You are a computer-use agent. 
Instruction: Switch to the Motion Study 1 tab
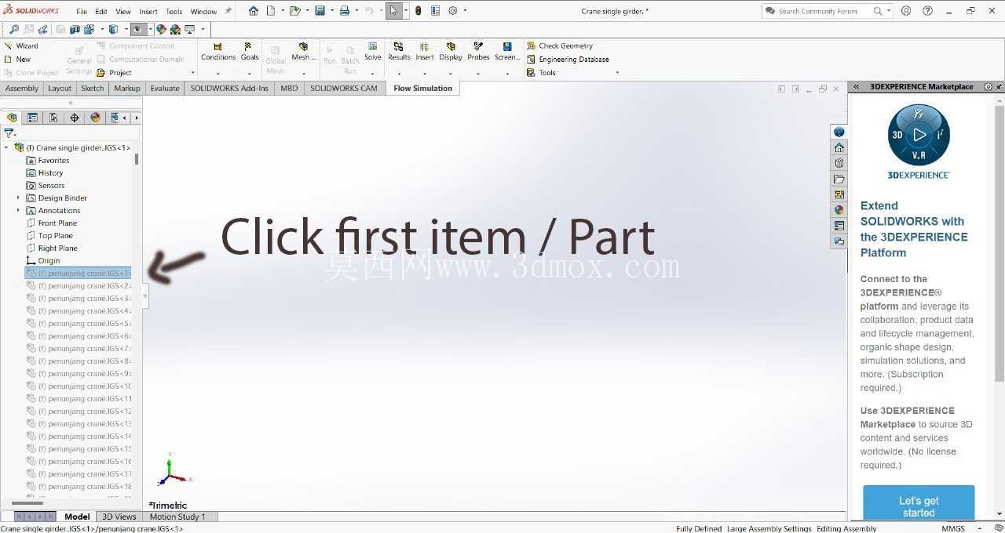click(177, 517)
